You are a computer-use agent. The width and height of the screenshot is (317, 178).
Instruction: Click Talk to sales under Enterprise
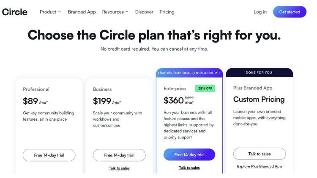click(x=189, y=167)
